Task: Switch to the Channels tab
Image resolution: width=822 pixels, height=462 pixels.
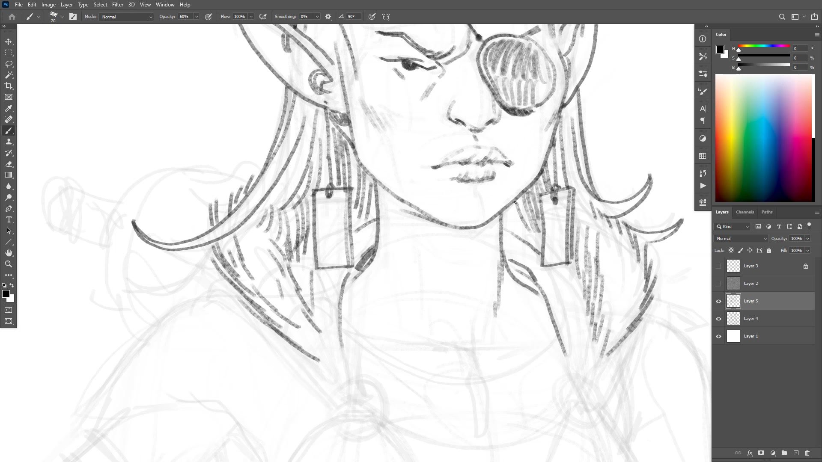Action: coord(745,212)
